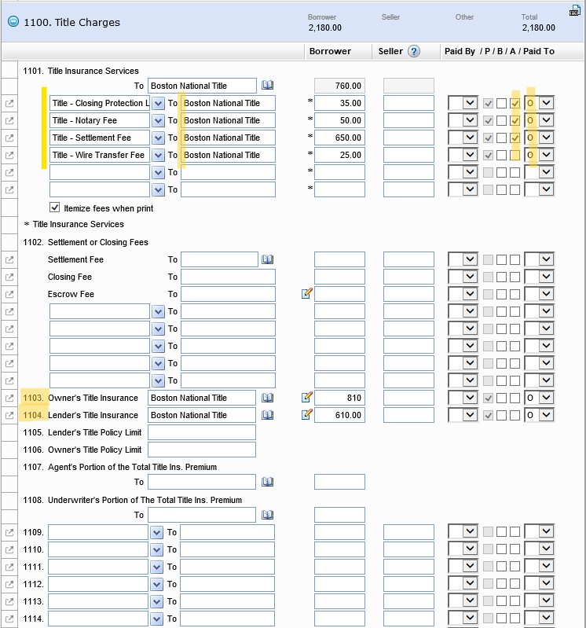Open popout icon for Title - Settlement Fee row

point(9,138)
